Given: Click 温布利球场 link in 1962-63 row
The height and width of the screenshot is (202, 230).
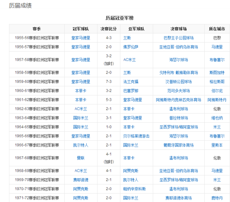Looking at the screenshot, I should [179, 109].
